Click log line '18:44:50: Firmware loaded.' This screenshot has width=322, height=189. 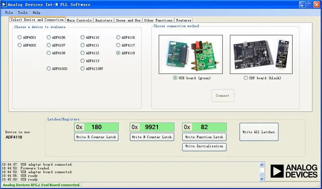pyautogui.click(x=26, y=168)
